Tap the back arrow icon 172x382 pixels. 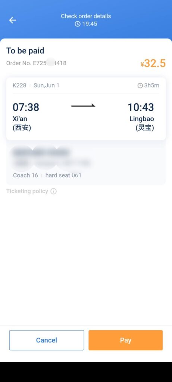click(13, 20)
